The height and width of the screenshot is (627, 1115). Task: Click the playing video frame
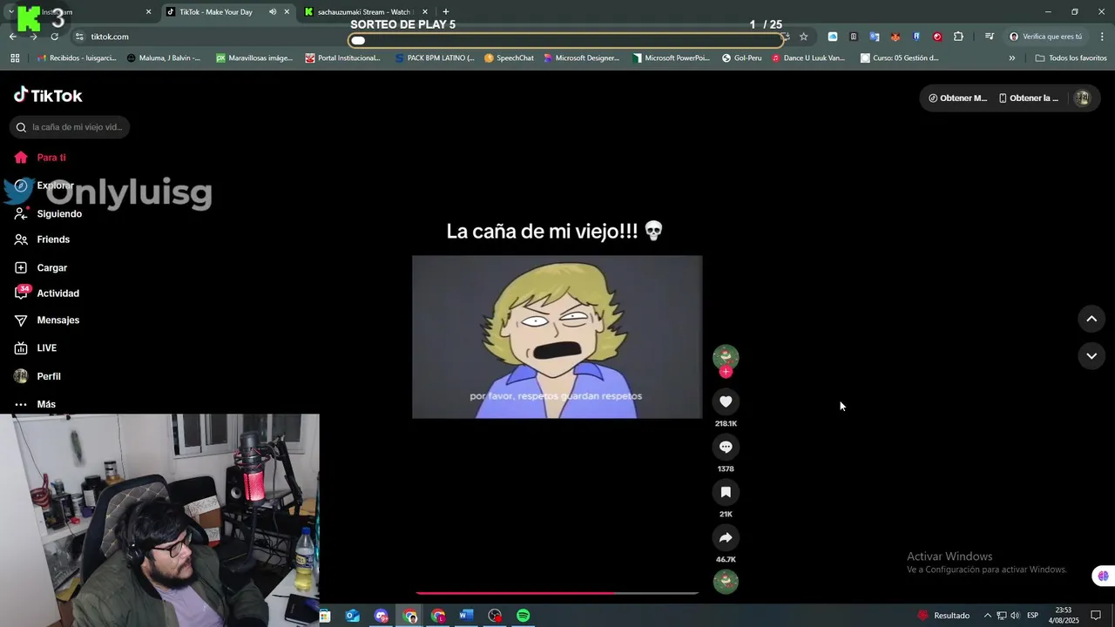coord(557,337)
